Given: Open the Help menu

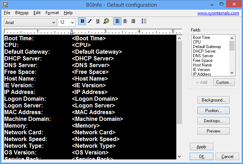Looking at the screenshot, I should 68,13.
